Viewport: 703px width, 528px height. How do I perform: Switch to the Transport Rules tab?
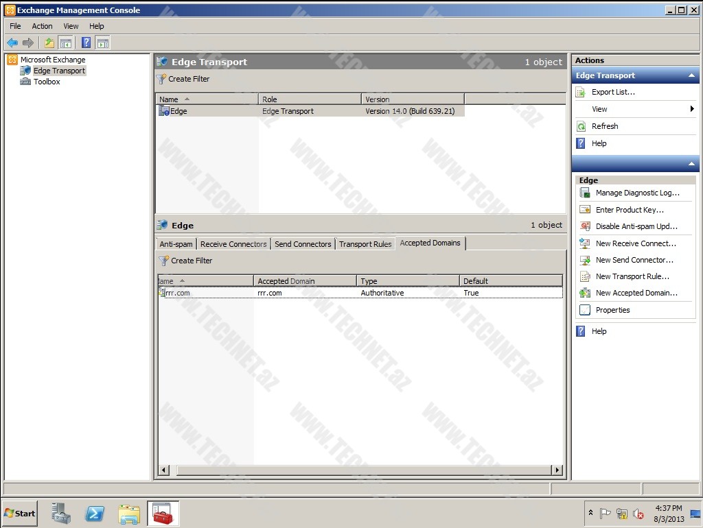coord(365,244)
